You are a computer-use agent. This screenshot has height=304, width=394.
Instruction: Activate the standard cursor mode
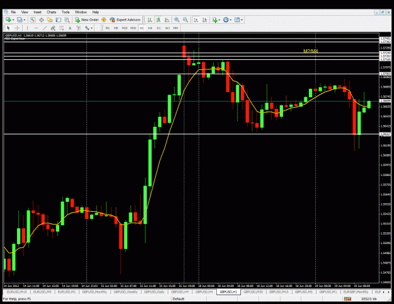coord(8,28)
